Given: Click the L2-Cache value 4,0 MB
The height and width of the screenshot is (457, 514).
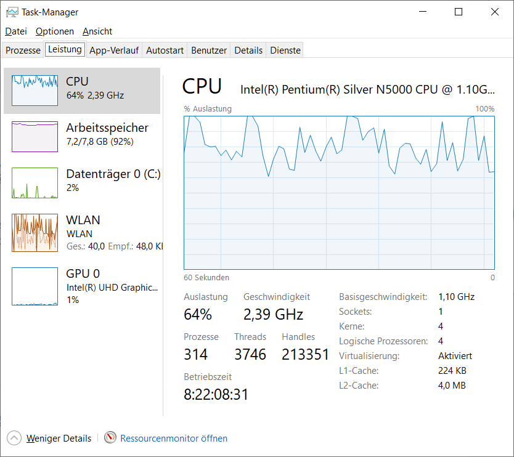Looking at the screenshot, I should point(452,386).
